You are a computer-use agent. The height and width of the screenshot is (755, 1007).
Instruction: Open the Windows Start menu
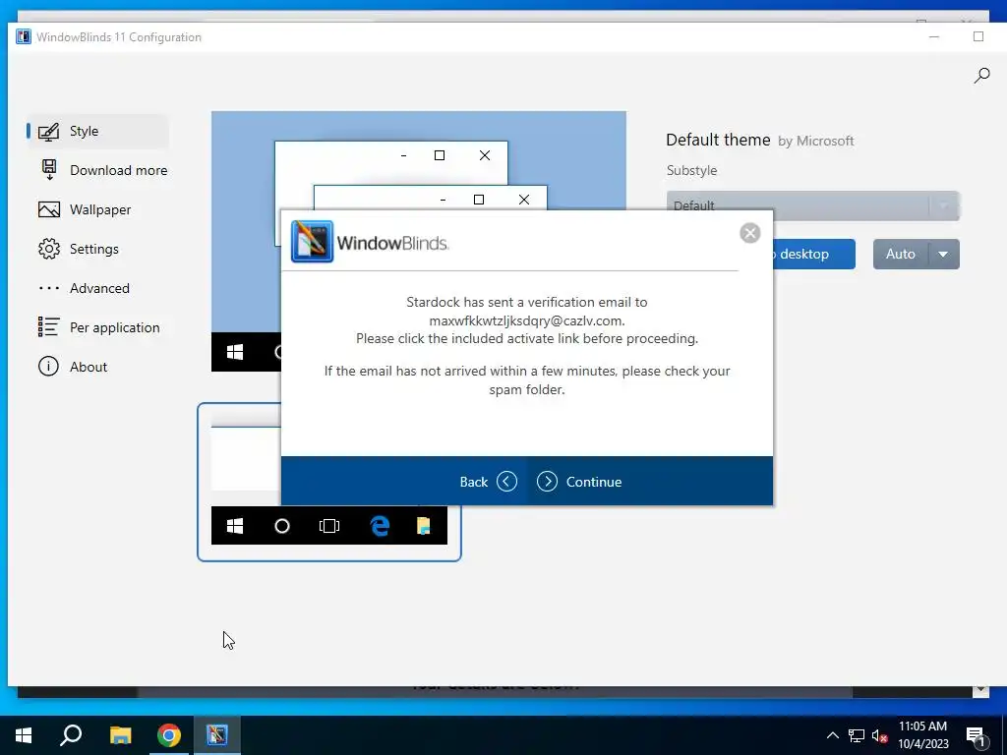click(24, 735)
